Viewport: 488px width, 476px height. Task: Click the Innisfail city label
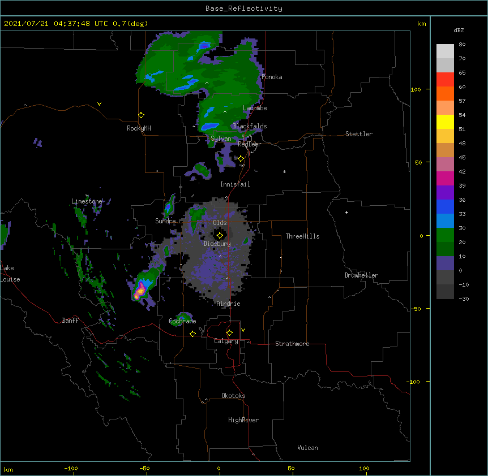point(235,184)
